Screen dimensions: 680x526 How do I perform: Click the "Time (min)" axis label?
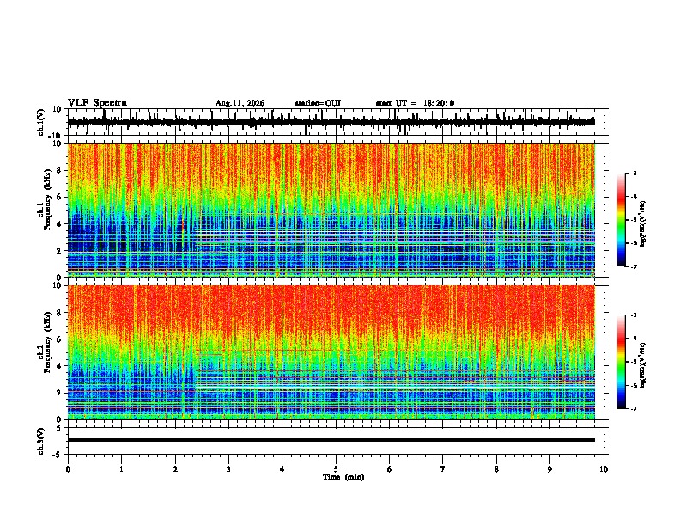click(x=343, y=477)
